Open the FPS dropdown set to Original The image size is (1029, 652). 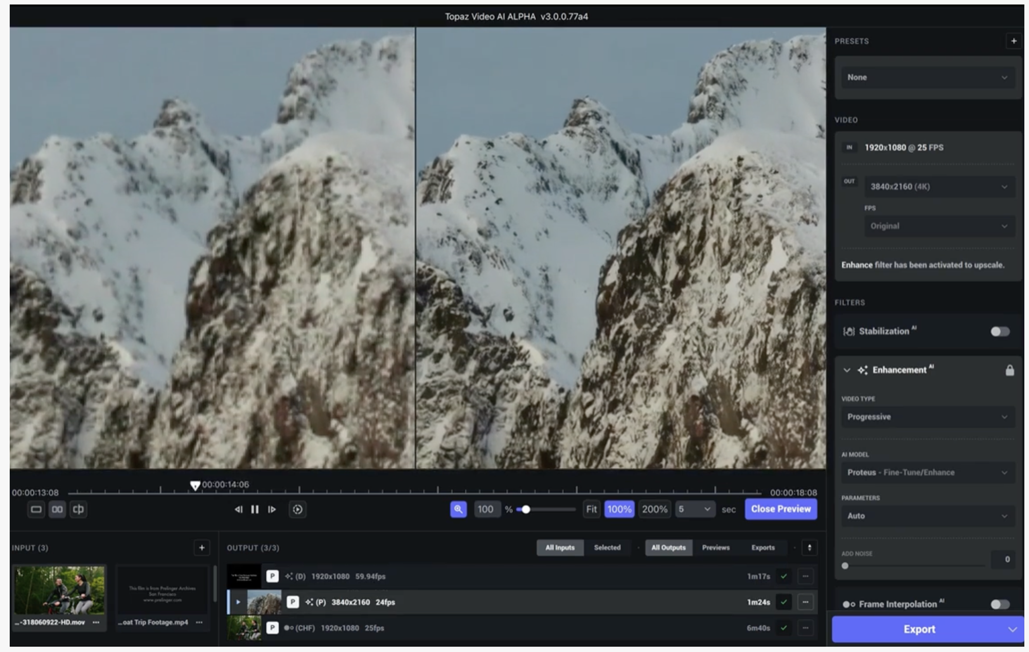point(939,226)
